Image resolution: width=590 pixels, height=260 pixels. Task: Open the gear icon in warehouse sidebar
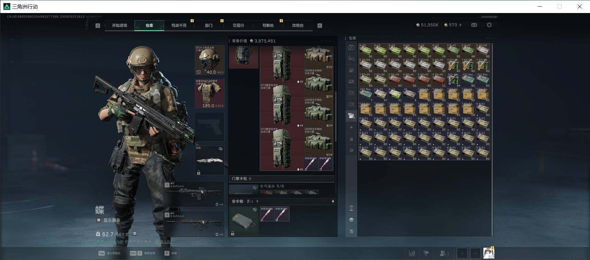(x=351, y=150)
